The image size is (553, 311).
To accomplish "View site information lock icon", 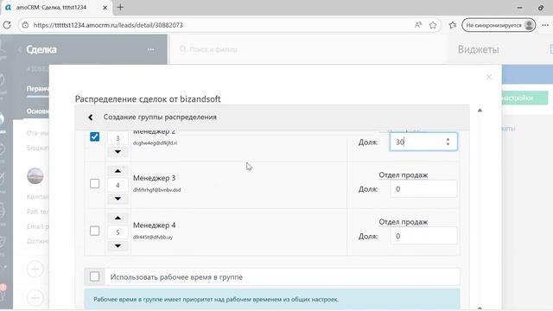I will point(25,25).
